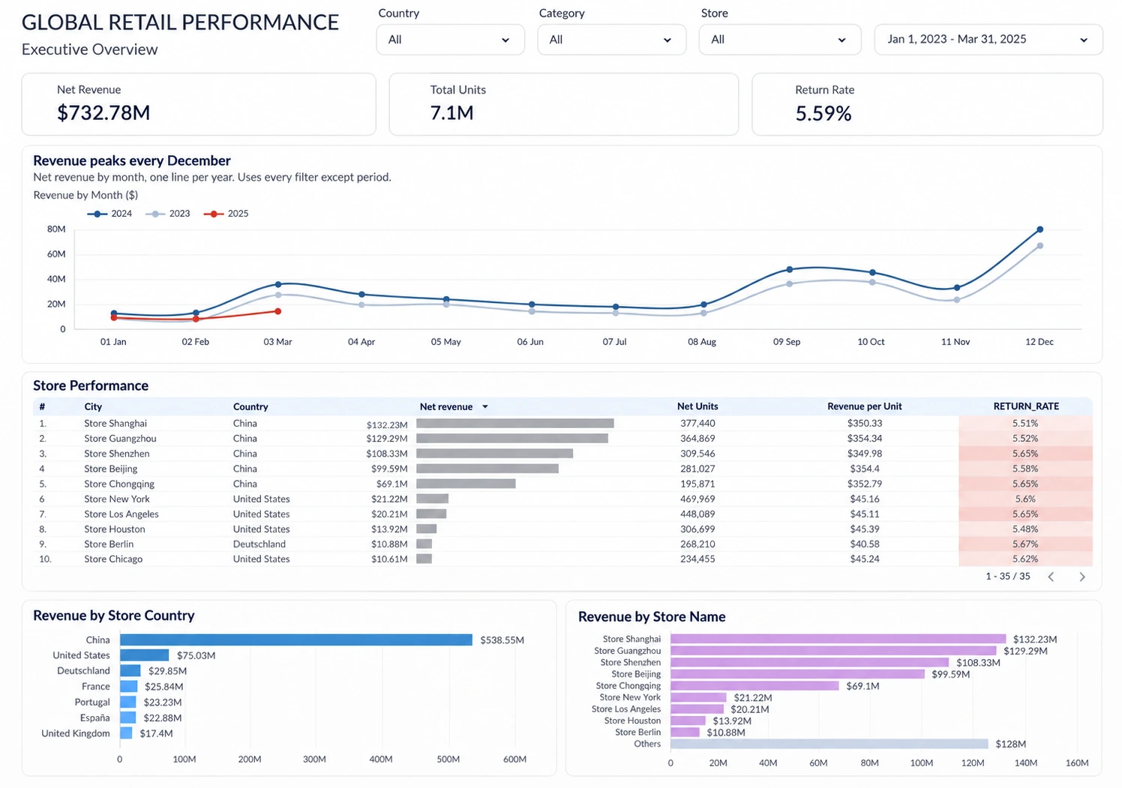Click the Country column header in Store Performance table

coord(250,406)
